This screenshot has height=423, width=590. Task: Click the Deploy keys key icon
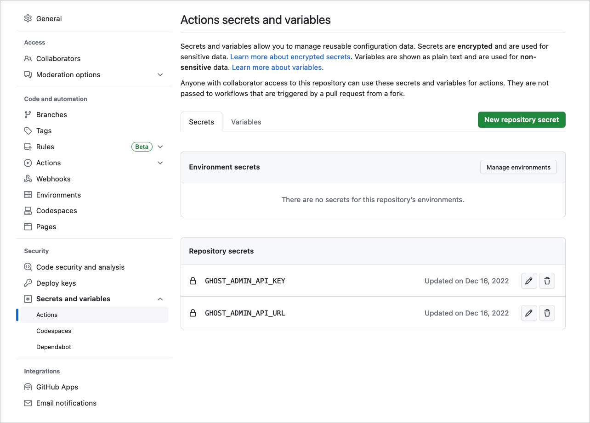coord(28,283)
